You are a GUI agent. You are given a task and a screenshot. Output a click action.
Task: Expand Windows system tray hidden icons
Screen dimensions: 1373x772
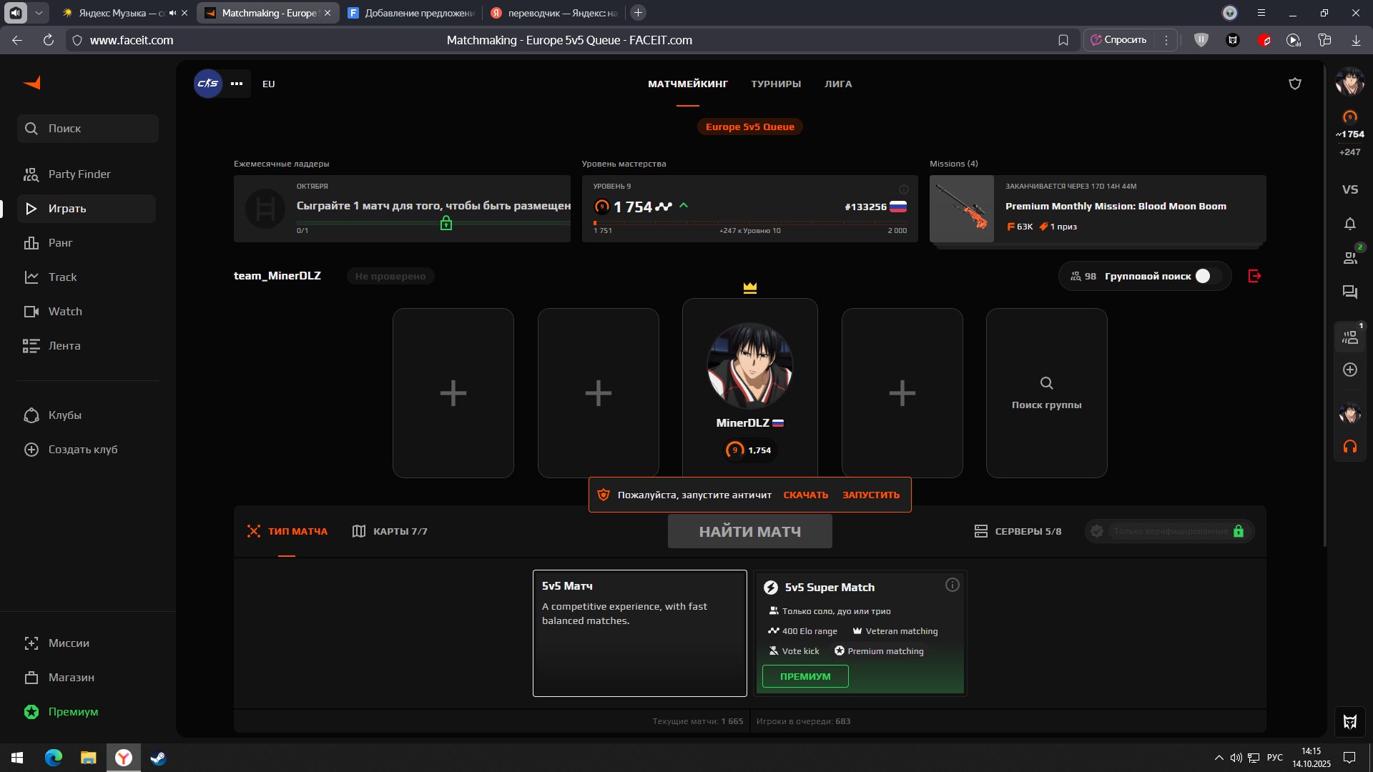point(1219,758)
